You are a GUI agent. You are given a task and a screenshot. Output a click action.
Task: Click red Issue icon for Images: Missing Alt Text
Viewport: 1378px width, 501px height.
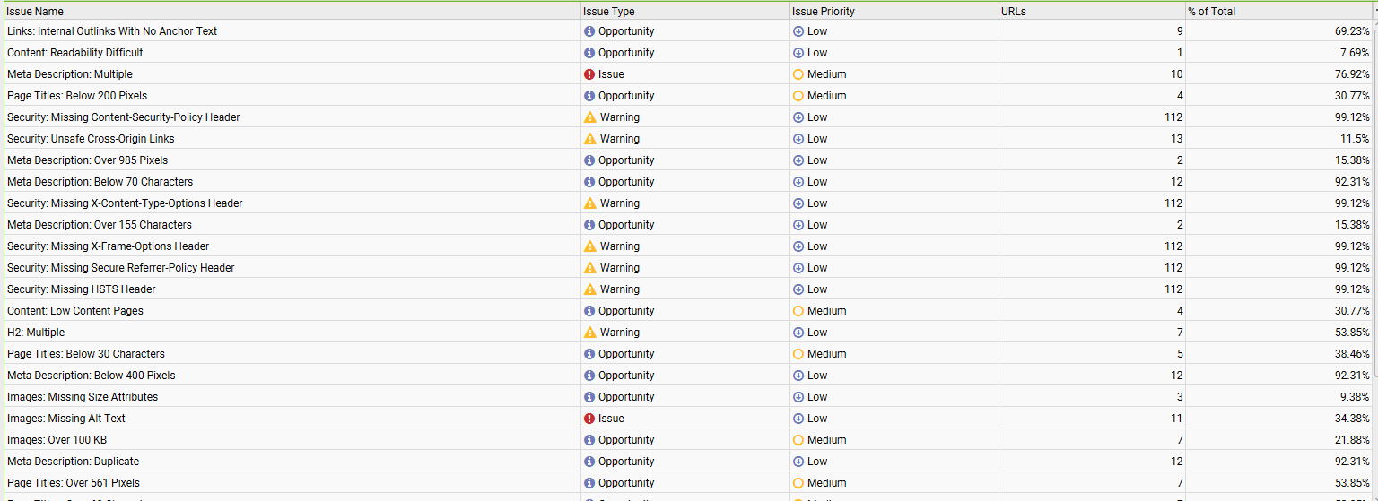(589, 419)
